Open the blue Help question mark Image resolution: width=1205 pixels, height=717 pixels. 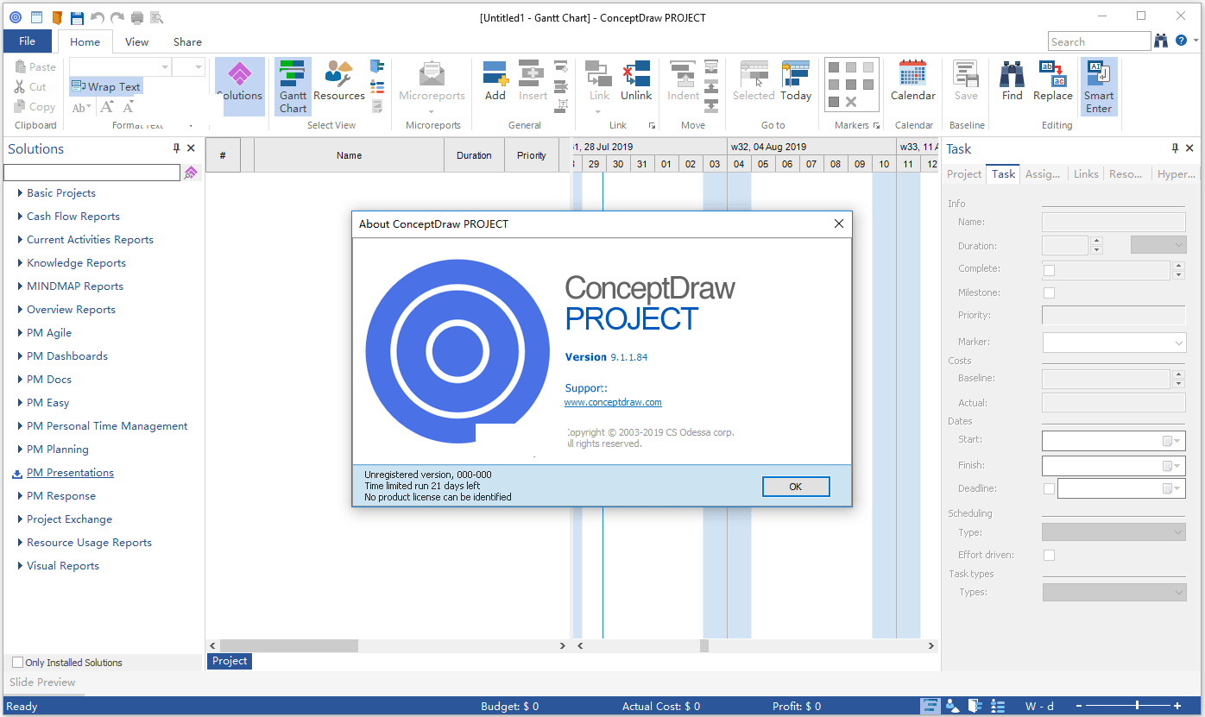click(1182, 41)
